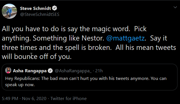Expand the tweet options chevron menu

pos(175,7)
